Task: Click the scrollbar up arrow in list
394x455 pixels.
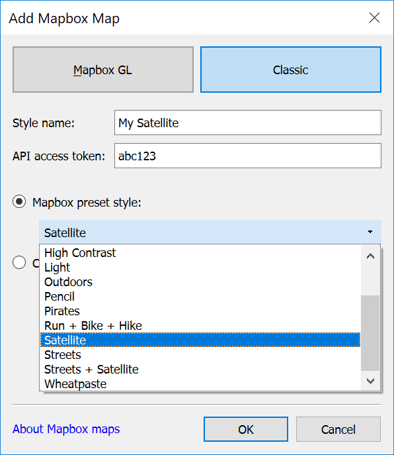Action: click(x=370, y=256)
